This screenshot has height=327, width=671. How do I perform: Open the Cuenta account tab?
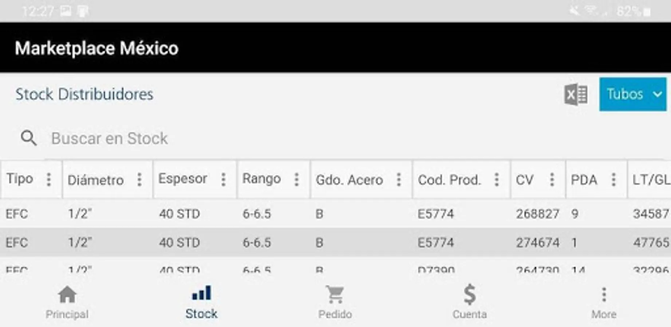coord(469,302)
